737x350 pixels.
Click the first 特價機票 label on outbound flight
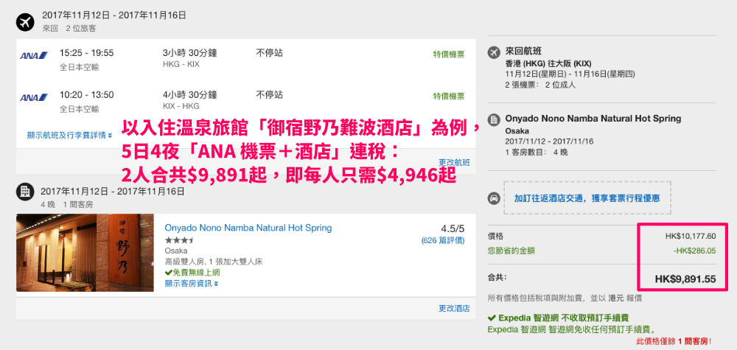448,54
